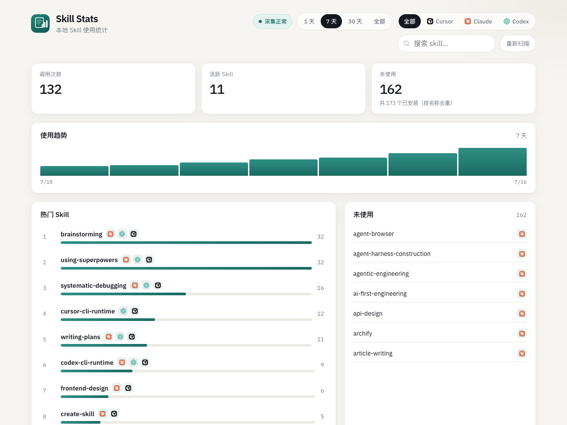This screenshot has height=425, width=567.
Task: Click agent-browser in unused list
Action: click(373, 234)
